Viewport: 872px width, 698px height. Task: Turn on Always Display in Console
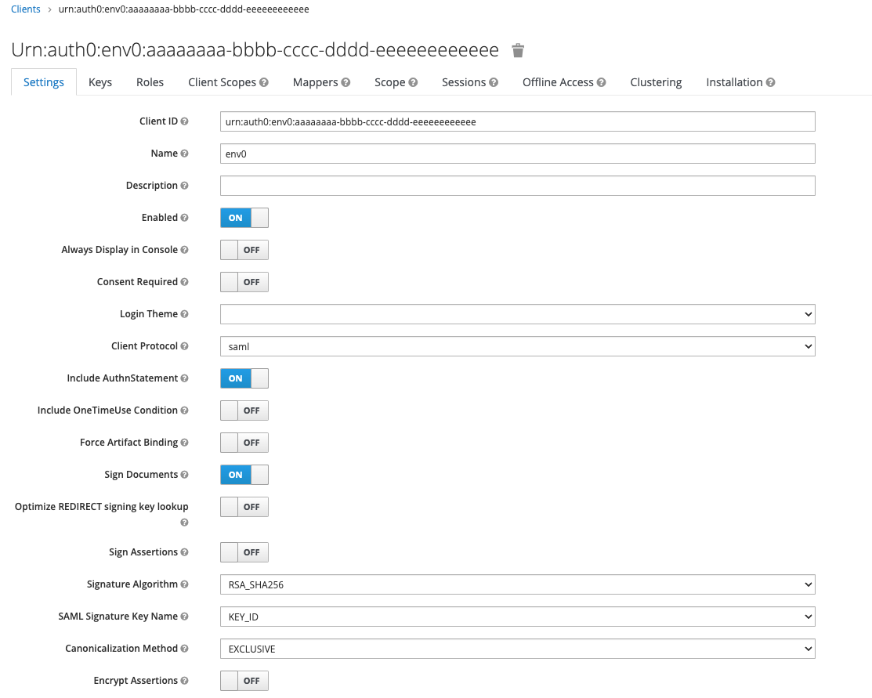[x=244, y=250]
